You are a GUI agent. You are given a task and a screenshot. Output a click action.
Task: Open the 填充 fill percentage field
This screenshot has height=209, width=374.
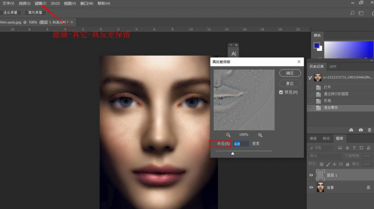(x=367, y=164)
